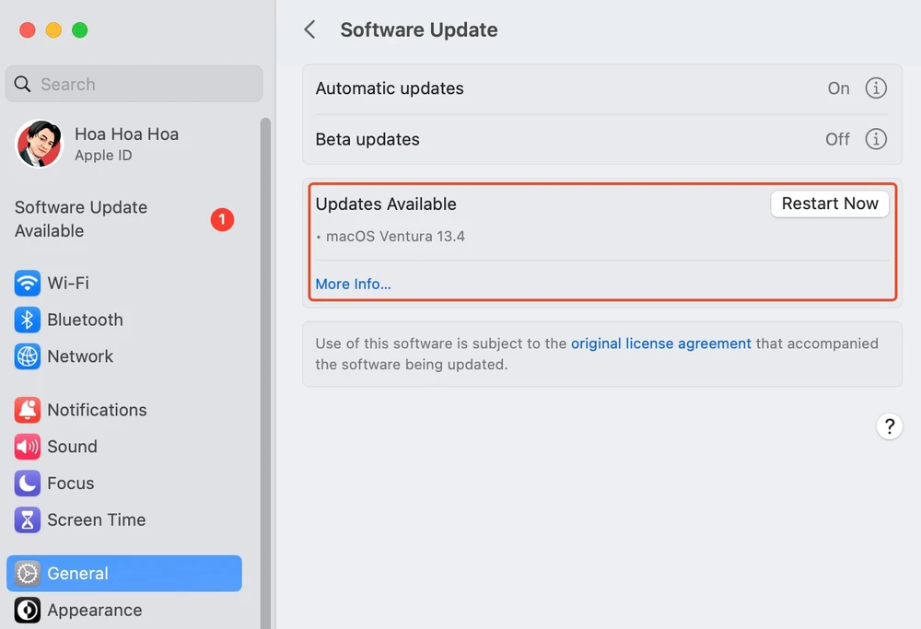
Task: Open Beta updates info button
Action: pyautogui.click(x=876, y=139)
